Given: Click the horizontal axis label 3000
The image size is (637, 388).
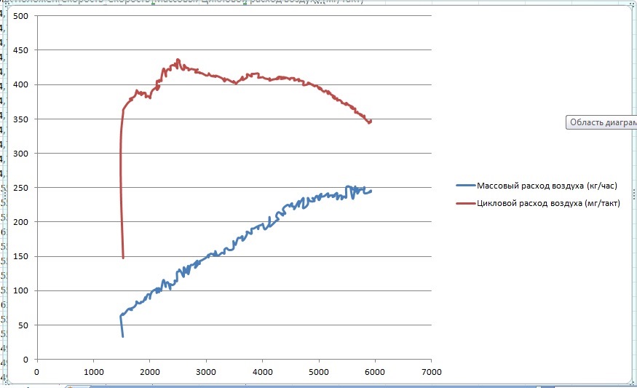Looking at the screenshot, I should [206, 372].
